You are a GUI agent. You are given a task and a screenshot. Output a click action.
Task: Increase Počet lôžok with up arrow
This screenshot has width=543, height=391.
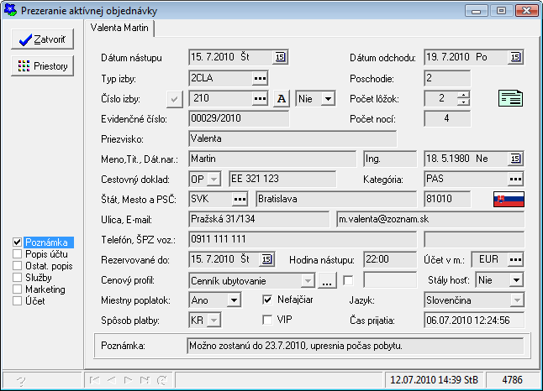point(463,95)
